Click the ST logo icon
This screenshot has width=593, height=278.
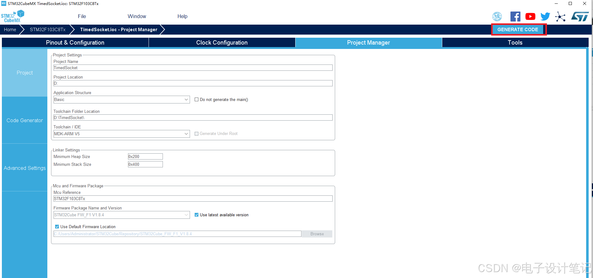click(x=580, y=17)
